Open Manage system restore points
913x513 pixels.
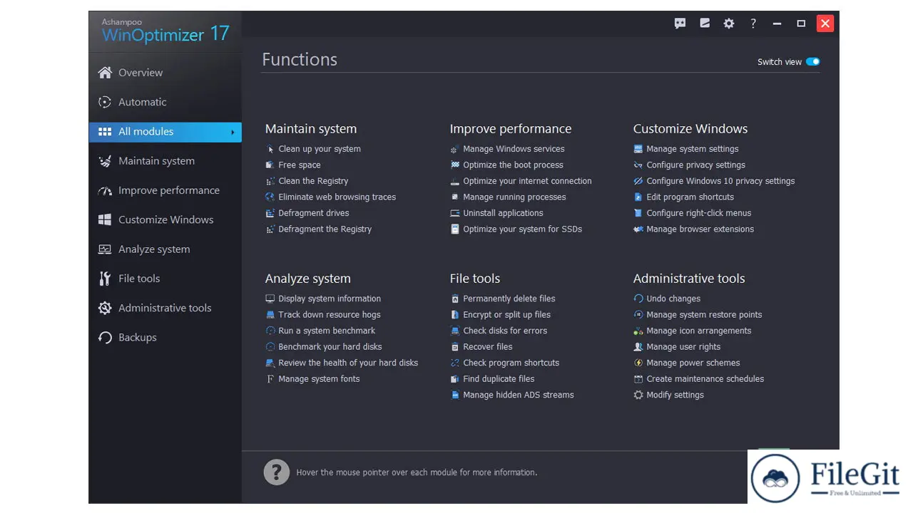click(x=704, y=315)
